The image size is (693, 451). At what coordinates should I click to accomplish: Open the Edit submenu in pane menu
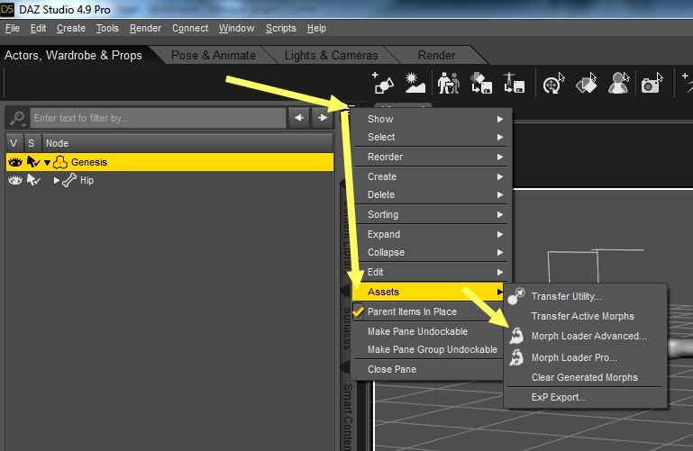(x=432, y=272)
